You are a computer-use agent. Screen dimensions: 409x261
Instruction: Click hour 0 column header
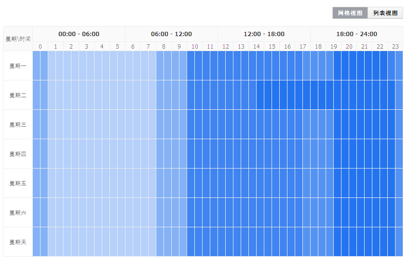click(40, 46)
